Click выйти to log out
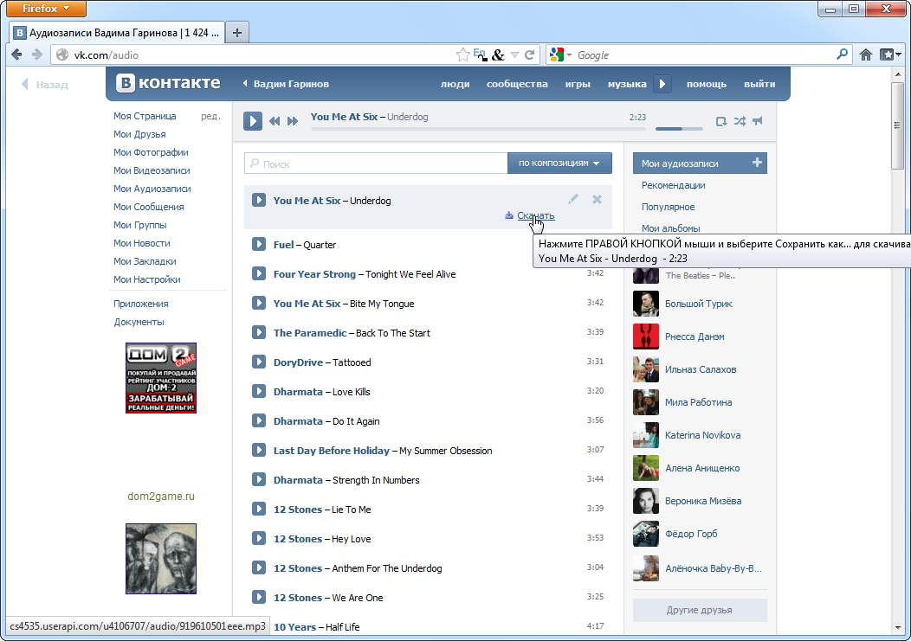 [x=759, y=84]
